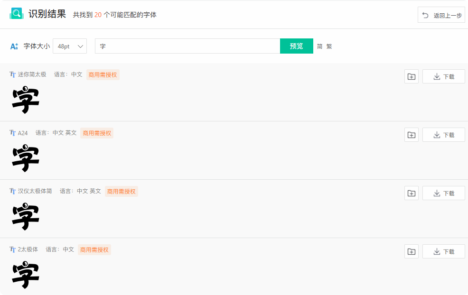Select the 汉仪太极体简 glyph preview image

pos(26,217)
